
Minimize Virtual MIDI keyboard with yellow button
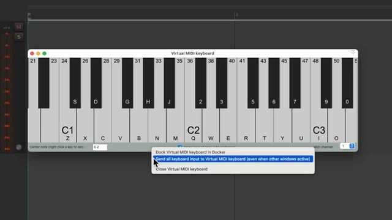[38, 53]
